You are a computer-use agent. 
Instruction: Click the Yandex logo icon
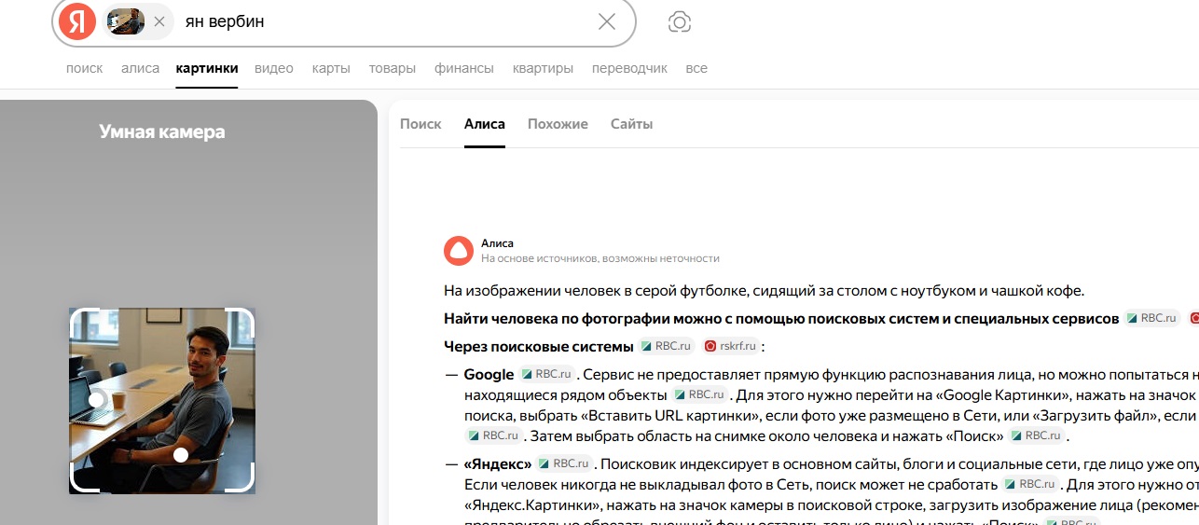pyautogui.click(x=76, y=21)
